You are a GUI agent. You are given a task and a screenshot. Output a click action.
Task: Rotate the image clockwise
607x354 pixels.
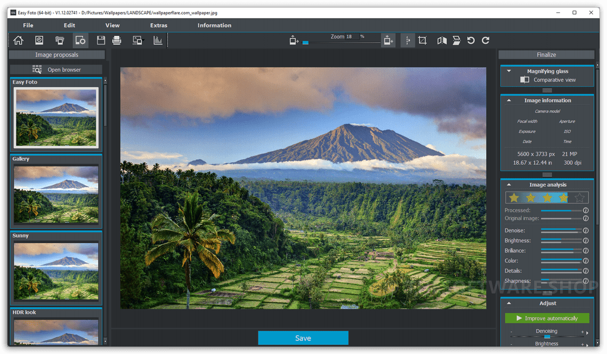pyautogui.click(x=485, y=40)
